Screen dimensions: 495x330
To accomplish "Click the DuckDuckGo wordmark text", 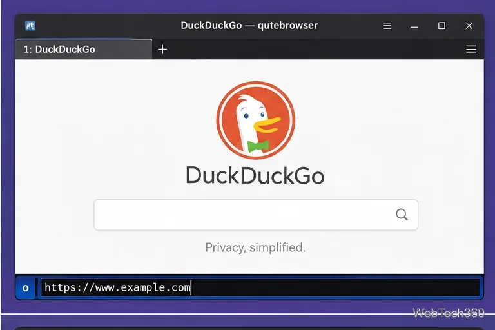I will (255, 175).
